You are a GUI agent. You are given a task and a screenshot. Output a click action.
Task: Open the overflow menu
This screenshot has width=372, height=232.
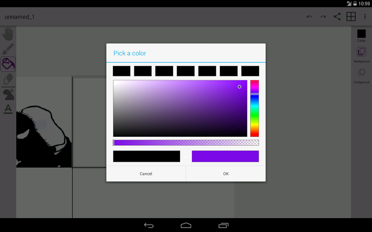(365, 17)
